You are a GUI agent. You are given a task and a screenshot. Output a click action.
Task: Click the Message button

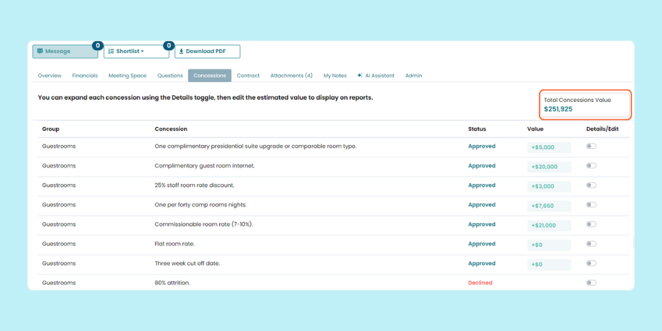[65, 51]
